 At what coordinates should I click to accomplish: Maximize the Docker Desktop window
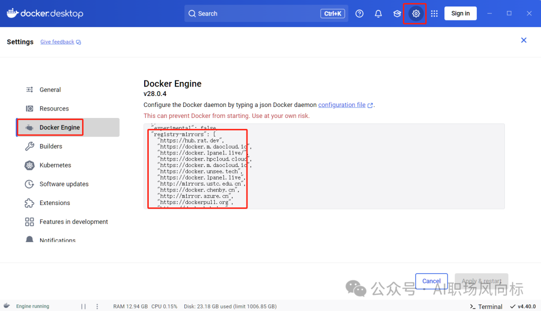509,13
